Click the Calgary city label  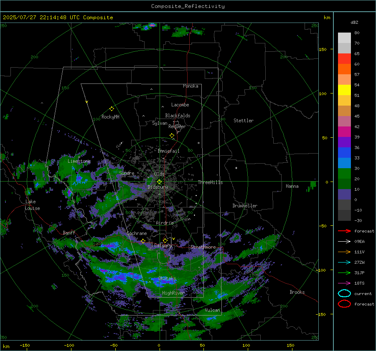[163, 245]
